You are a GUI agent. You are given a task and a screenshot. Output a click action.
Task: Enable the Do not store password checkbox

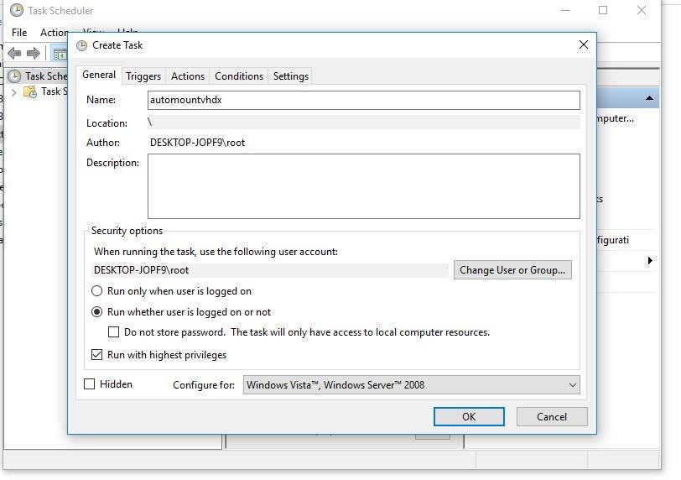(x=113, y=332)
